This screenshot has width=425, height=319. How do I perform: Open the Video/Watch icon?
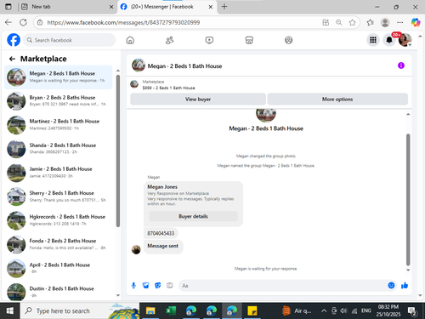pos(209,40)
